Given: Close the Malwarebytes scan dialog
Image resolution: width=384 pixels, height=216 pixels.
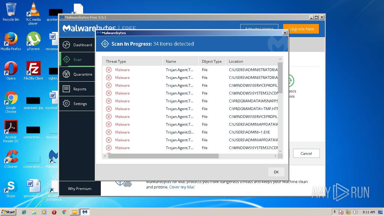Looking at the screenshot, I should [285, 33].
